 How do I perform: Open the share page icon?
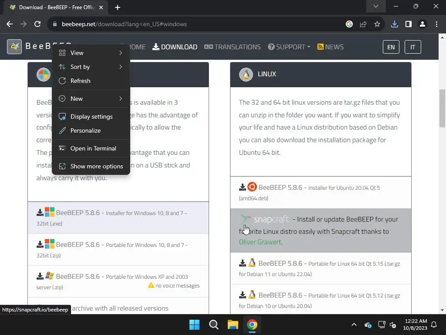363,24
